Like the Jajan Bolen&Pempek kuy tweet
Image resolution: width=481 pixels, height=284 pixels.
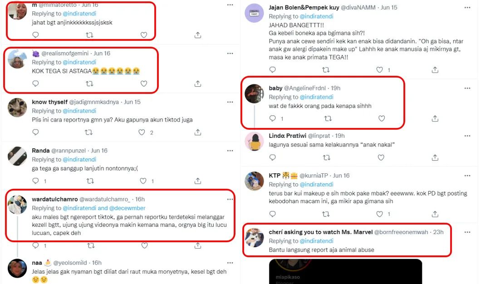(380, 70)
